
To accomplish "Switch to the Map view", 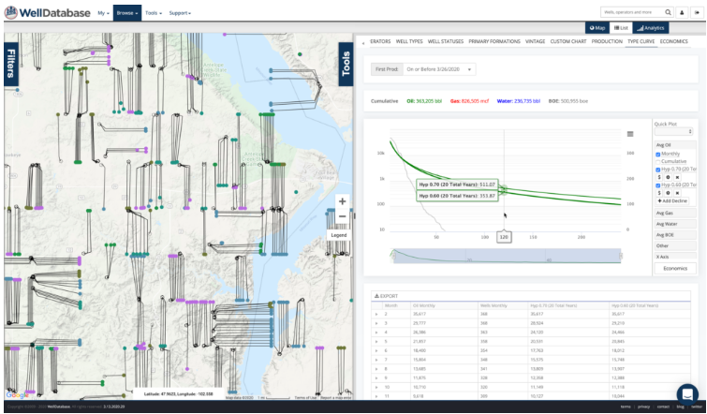I will click(x=597, y=28).
